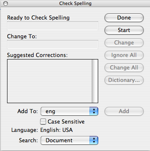Click the field below Ready to Check Spelling
Viewport: 150px width, 151px height.
pos(53,26)
